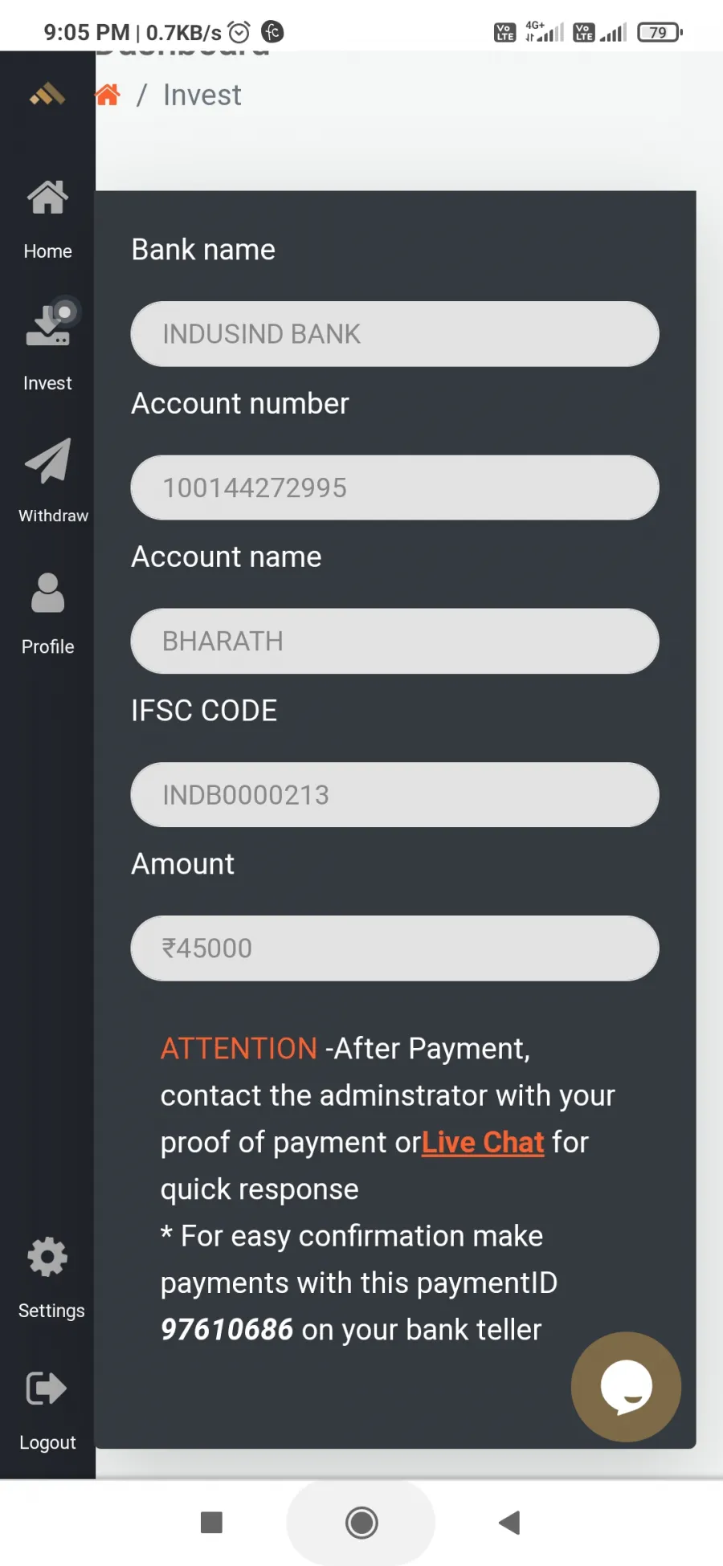Click the Amount field showing ₹45000
The image size is (723, 1566).
point(394,948)
